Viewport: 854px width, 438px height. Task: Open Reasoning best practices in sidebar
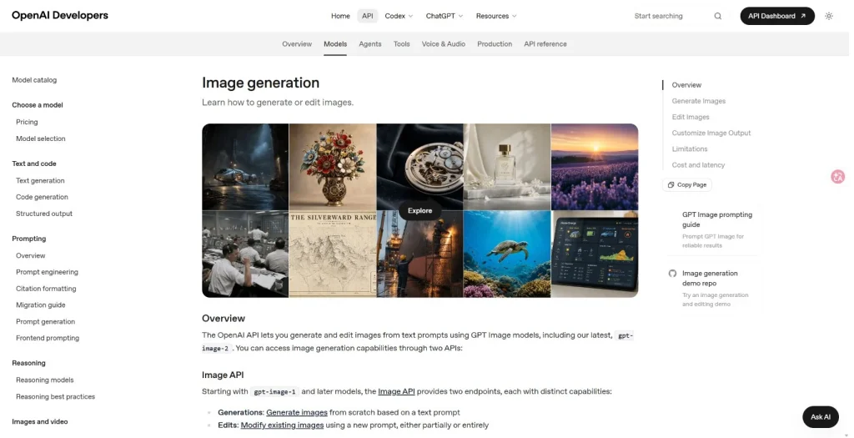[x=56, y=396]
